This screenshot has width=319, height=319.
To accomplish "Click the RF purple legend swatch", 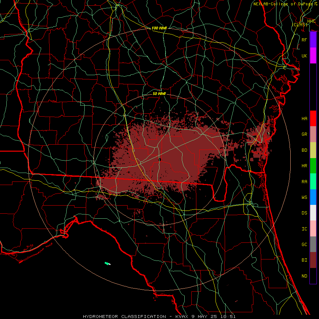I will (x=313, y=40).
